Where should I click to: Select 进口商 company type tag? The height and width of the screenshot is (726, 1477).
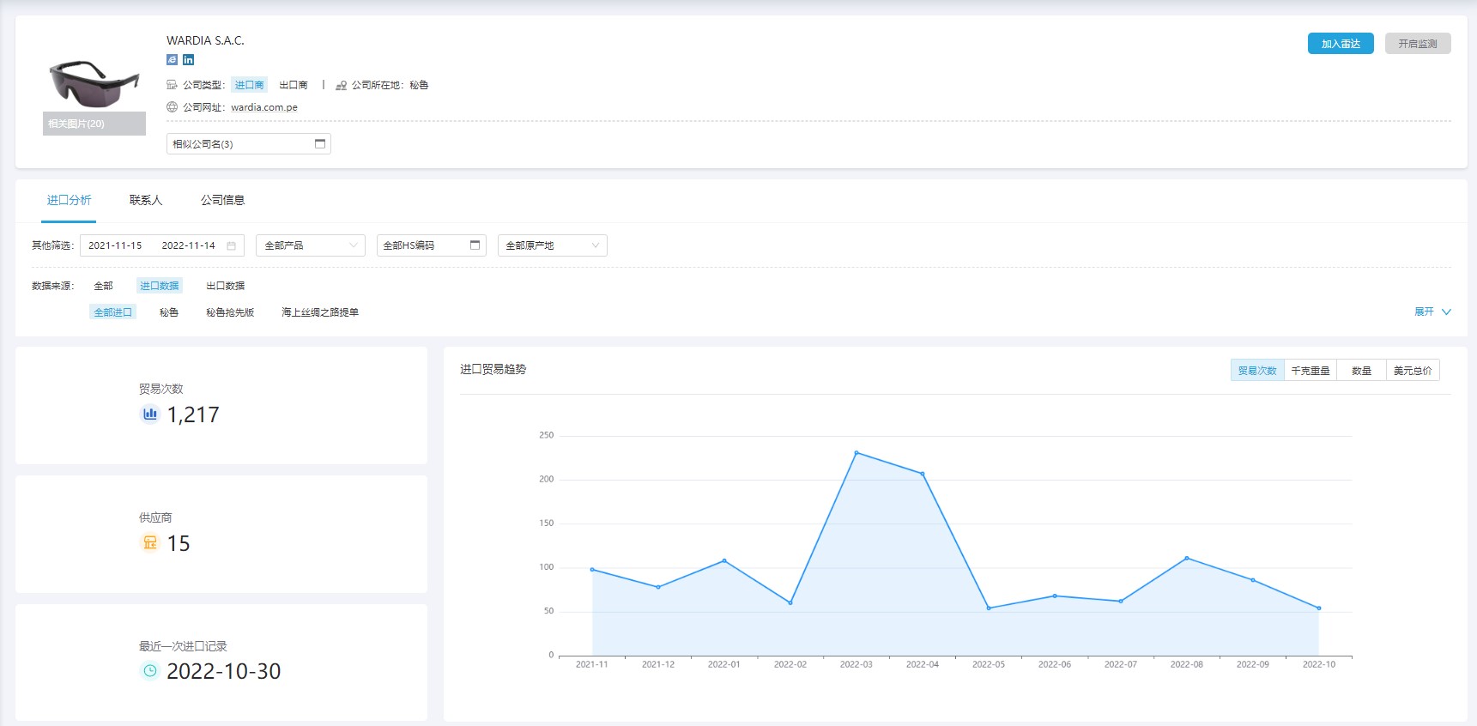click(249, 85)
